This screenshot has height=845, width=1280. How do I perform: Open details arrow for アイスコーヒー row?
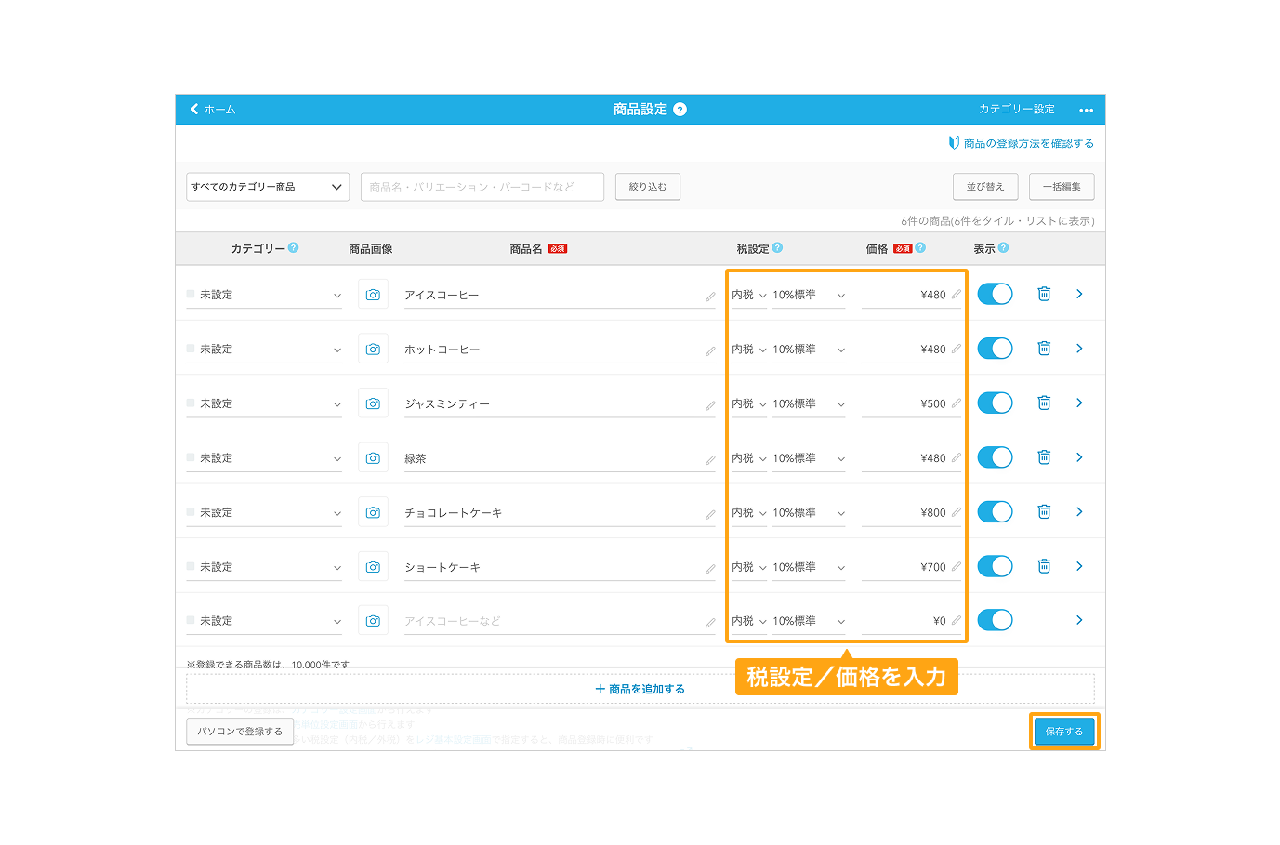tap(1079, 294)
